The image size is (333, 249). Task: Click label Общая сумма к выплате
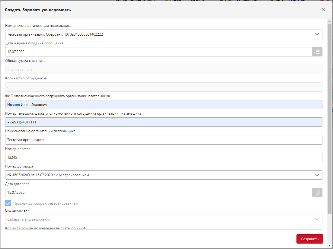[25, 61]
